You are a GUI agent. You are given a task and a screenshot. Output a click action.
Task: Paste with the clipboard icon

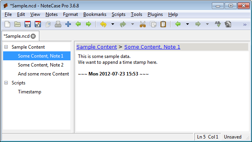pyautogui.click(x=163, y=24)
